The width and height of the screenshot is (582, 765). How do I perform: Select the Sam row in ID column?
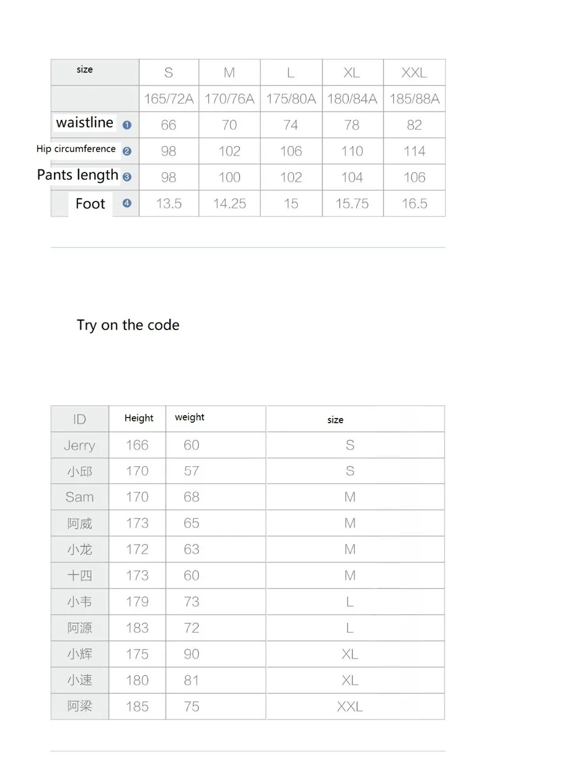(80, 497)
